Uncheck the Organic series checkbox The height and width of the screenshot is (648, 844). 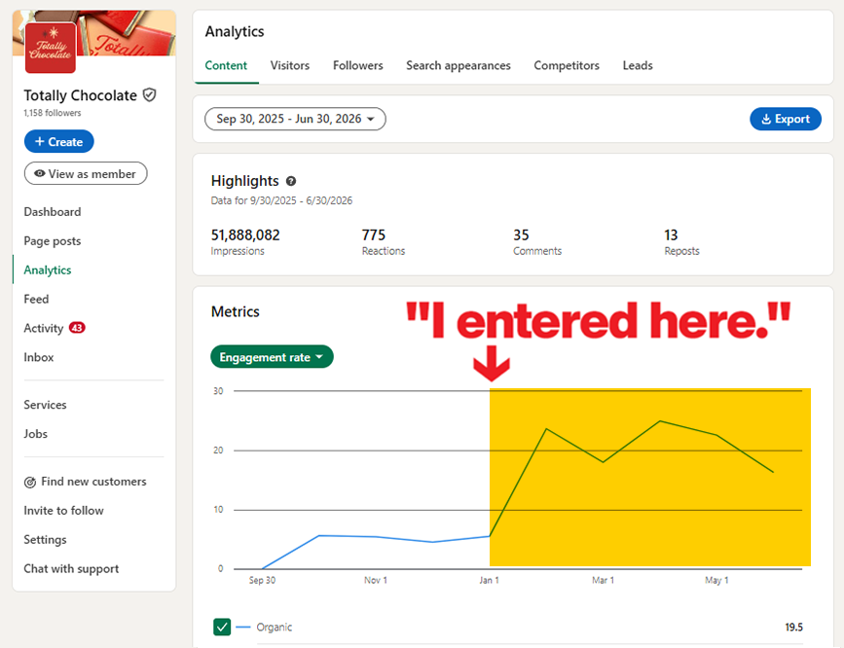[x=222, y=627]
